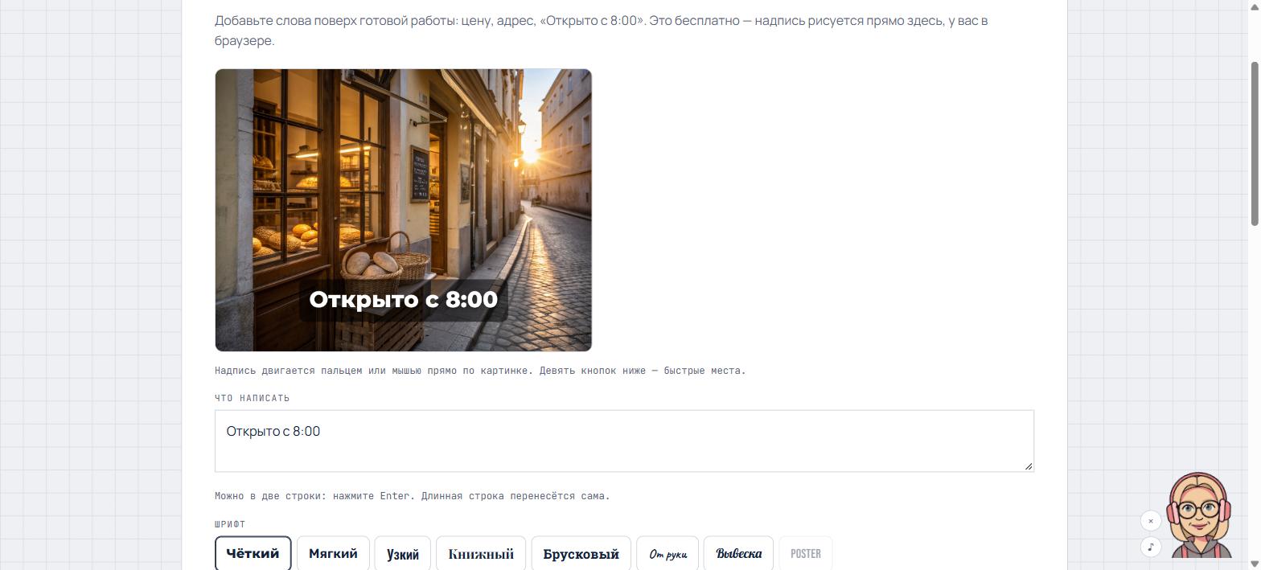Viewport: 1261px width, 570px height.
Task: Toggle music with the note icon button
Action: pyautogui.click(x=1151, y=547)
